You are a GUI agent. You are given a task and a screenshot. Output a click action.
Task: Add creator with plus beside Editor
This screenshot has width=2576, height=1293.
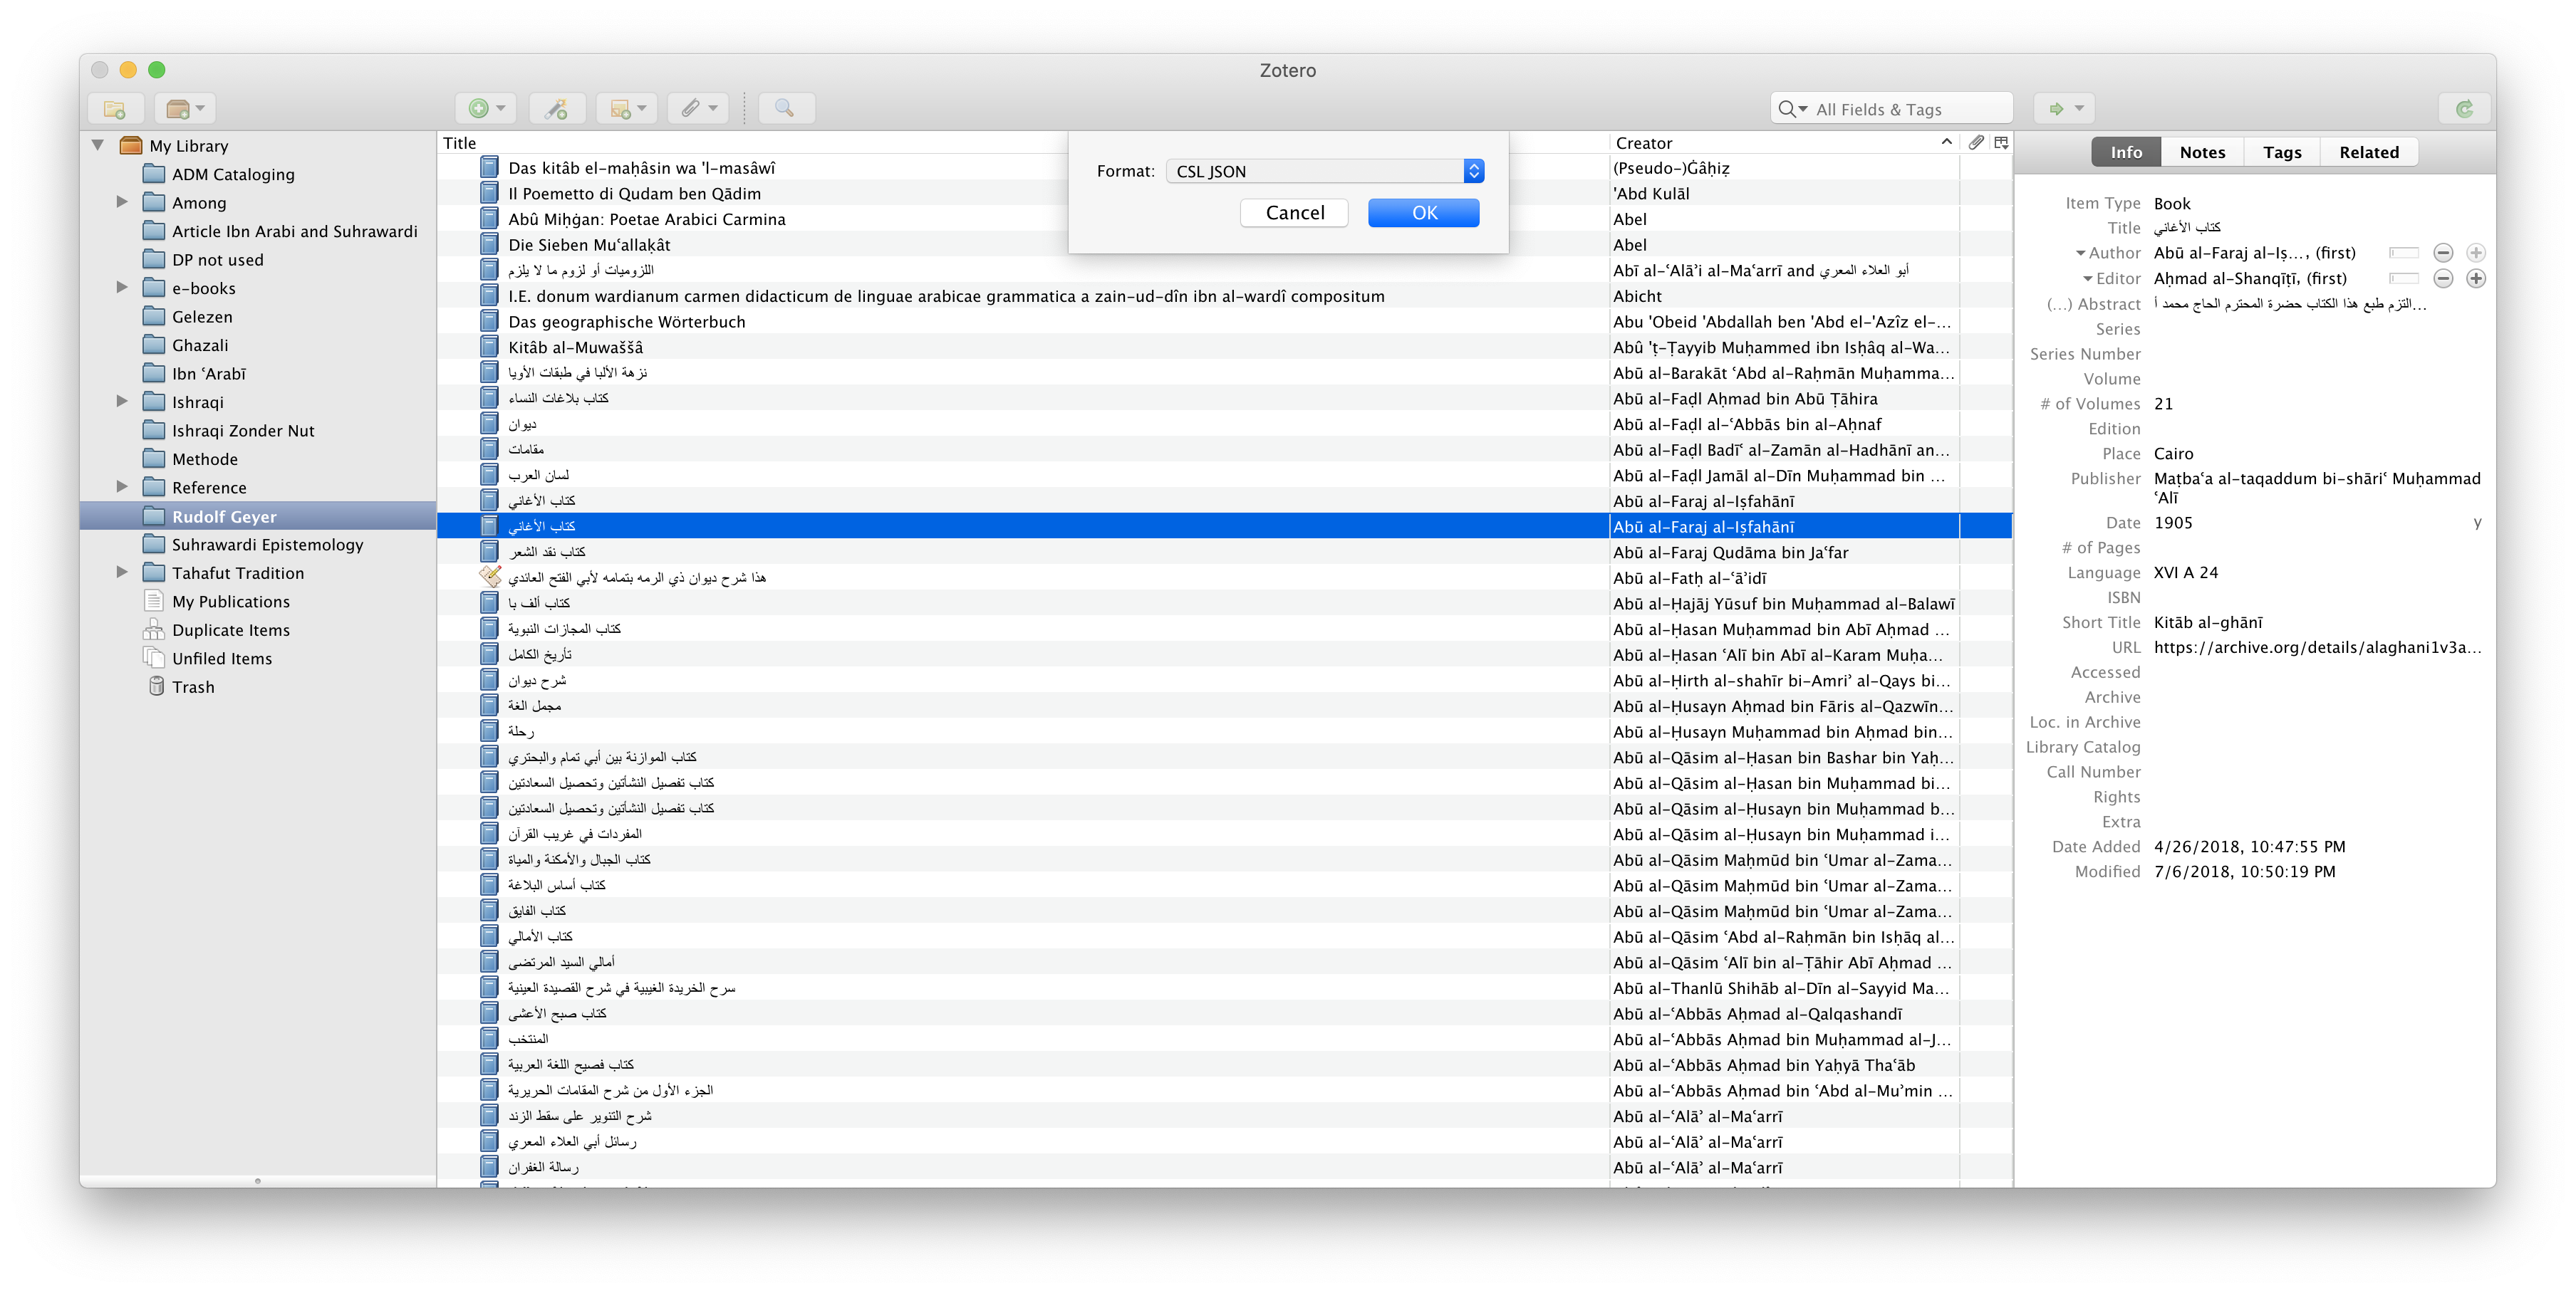2476,279
